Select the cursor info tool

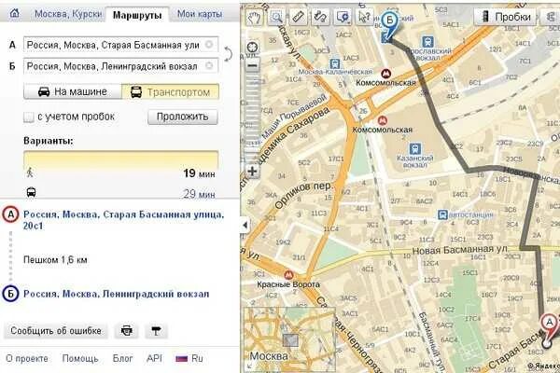364,17
